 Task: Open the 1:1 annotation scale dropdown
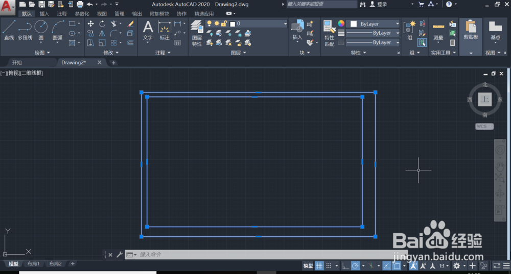click(x=444, y=266)
